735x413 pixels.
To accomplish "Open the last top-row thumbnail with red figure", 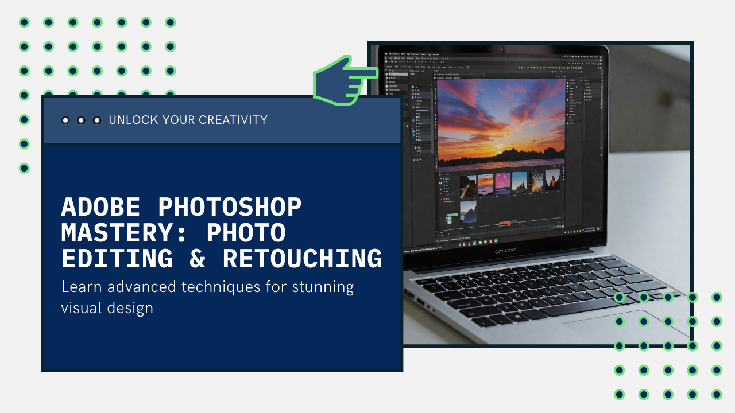I will 552,181.
